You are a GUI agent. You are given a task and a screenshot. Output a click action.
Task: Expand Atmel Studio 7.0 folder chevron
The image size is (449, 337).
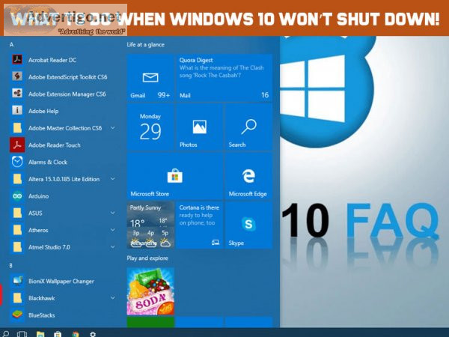(113, 246)
